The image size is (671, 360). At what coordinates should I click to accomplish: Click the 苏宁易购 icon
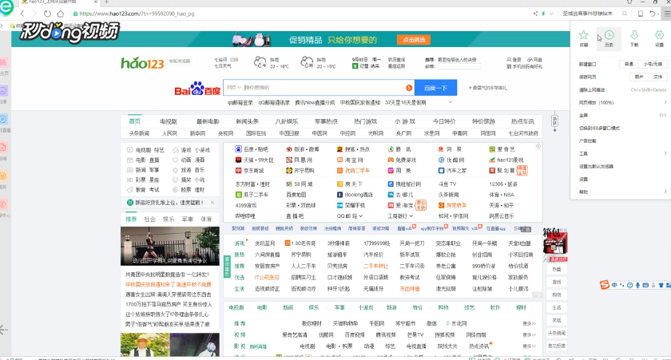(x=289, y=171)
